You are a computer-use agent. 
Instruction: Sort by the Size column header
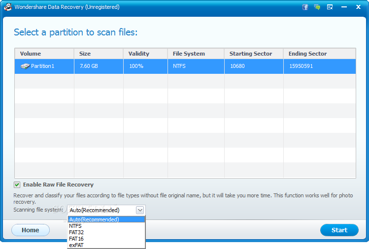tap(99, 54)
